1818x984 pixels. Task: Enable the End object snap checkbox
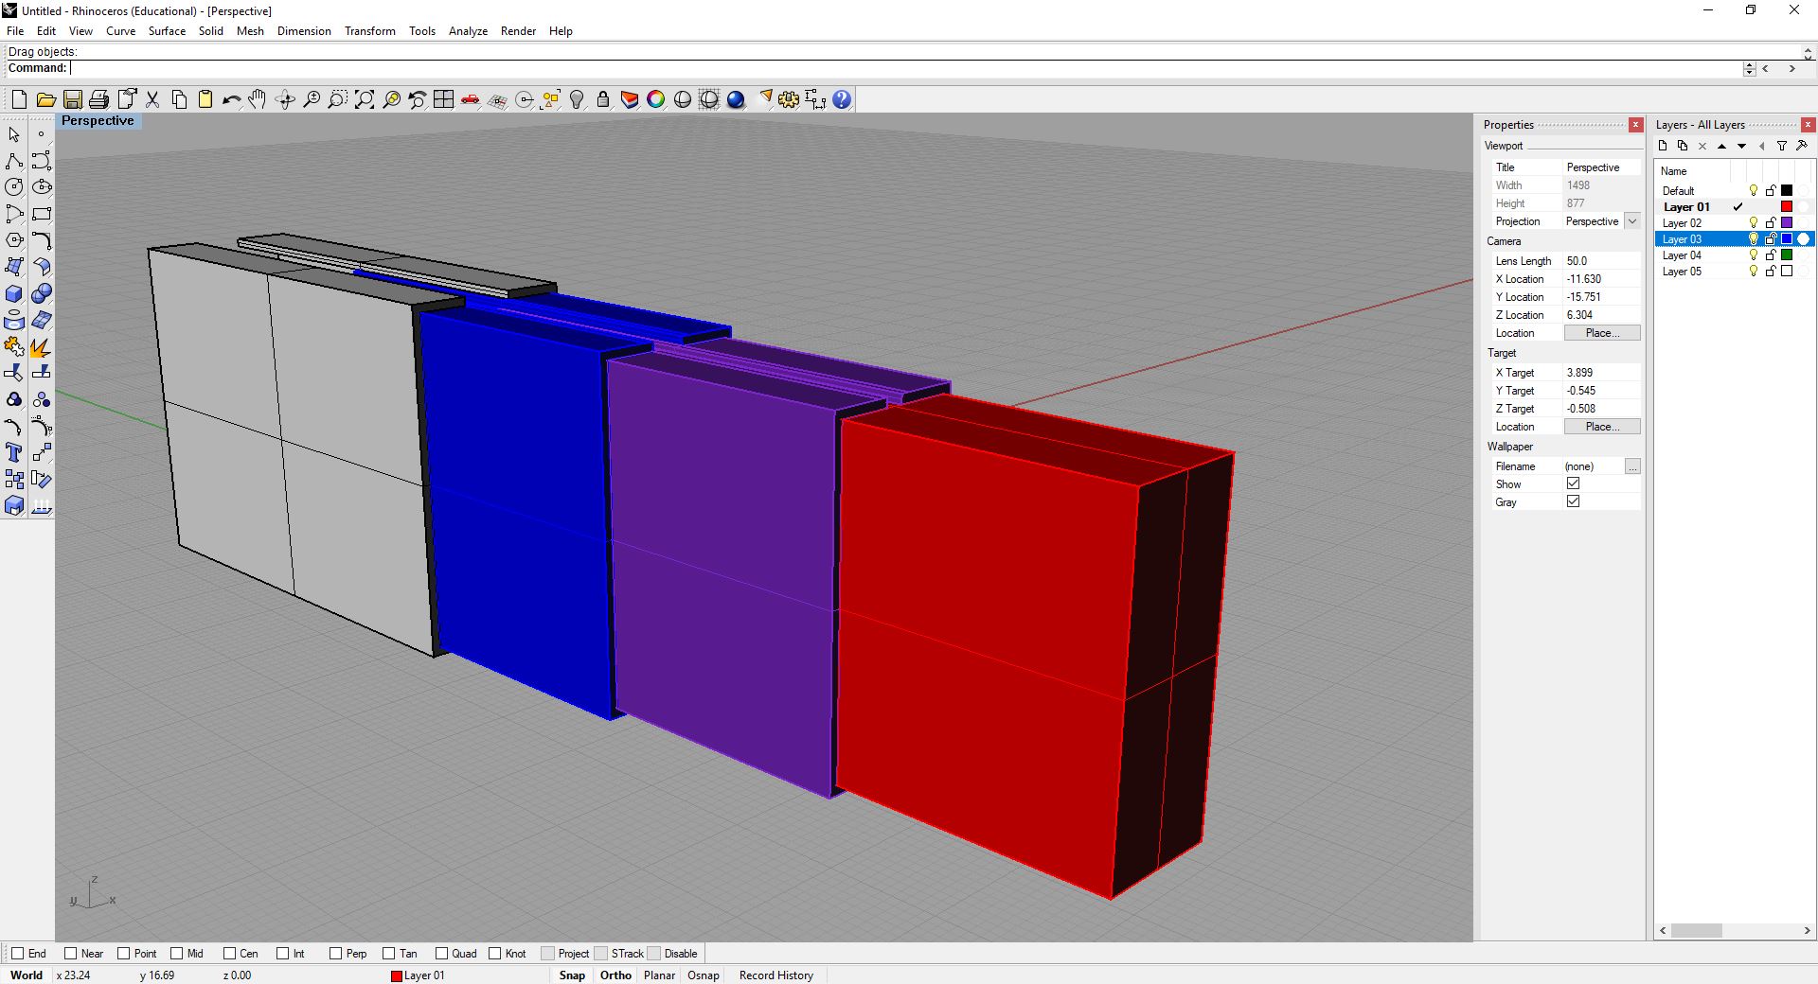pos(18,954)
